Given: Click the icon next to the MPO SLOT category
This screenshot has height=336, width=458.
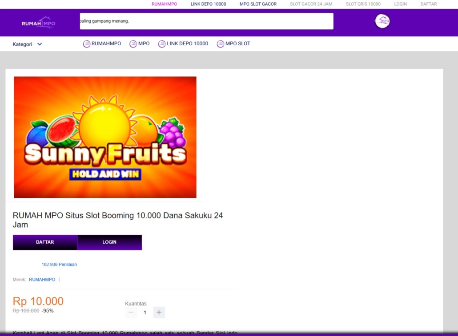Looking at the screenshot, I should tap(220, 44).
